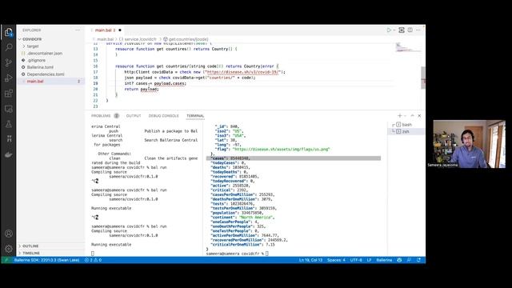Select the zsh terminal session
Viewport: 512px width, 288px height.
click(x=406, y=131)
